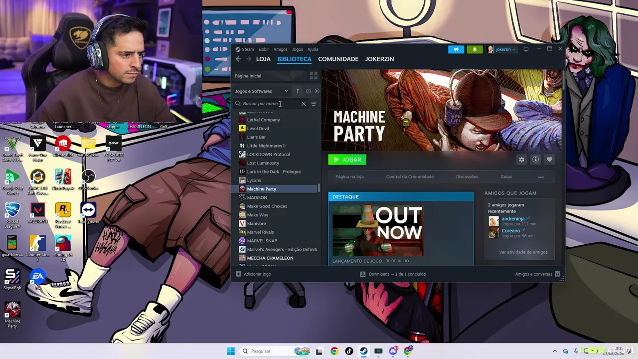Click the library game list scrollbar
The image size is (638, 359).
tap(319, 188)
